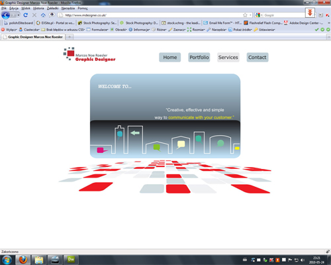Viewport: 331px width, 265px height.
Task: Expand the Google search engine selector
Action: (259, 15)
